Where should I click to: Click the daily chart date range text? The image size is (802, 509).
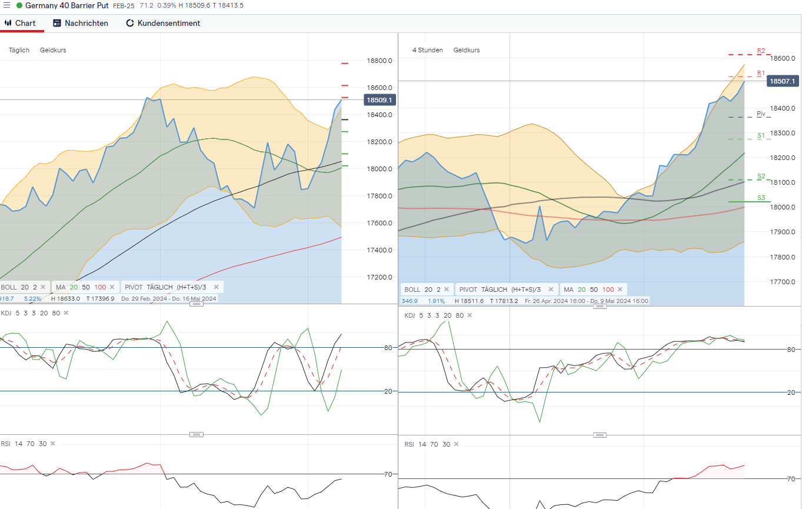click(x=169, y=298)
